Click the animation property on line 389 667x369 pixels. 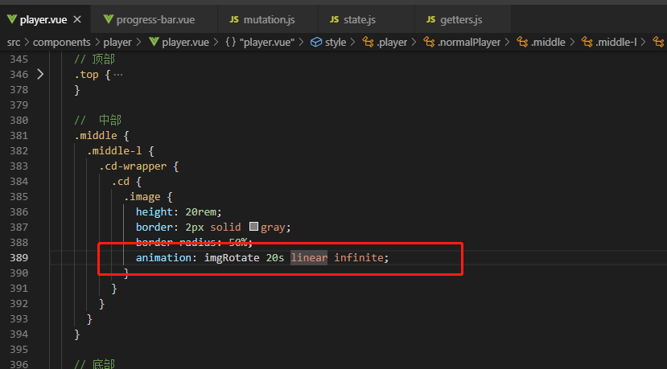coord(164,257)
